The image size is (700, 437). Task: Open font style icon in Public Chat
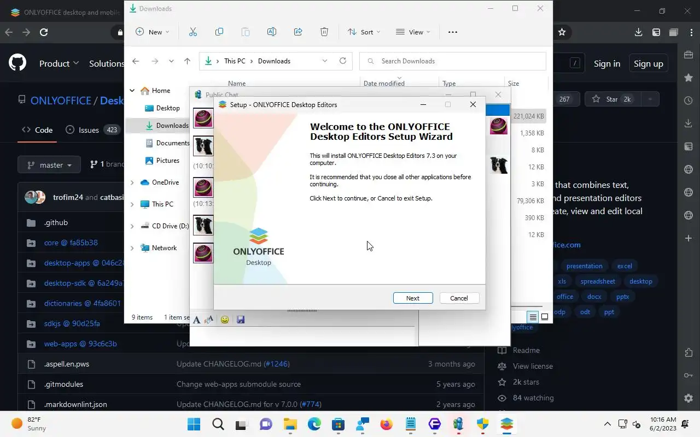click(x=208, y=320)
